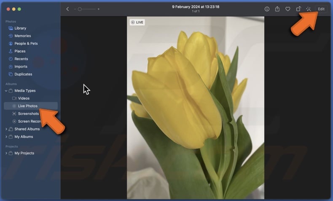Expand the My Albums group
Viewport: 333px width, 201px height.
pyautogui.click(x=6, y=137)
